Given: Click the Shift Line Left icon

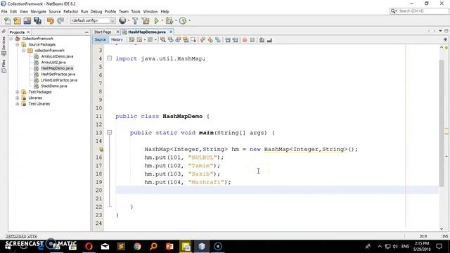Looking at the screenshot, I should [x=228, y=40].
